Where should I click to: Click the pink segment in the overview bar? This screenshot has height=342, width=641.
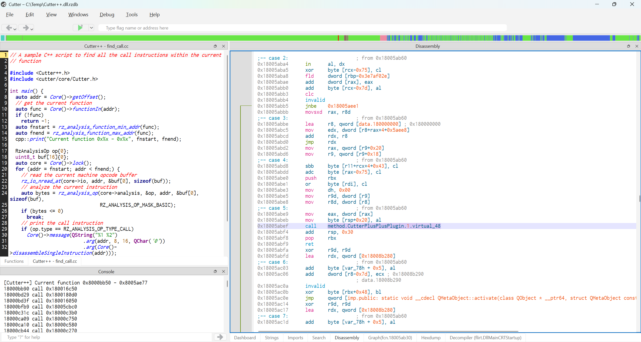[383, 38]
